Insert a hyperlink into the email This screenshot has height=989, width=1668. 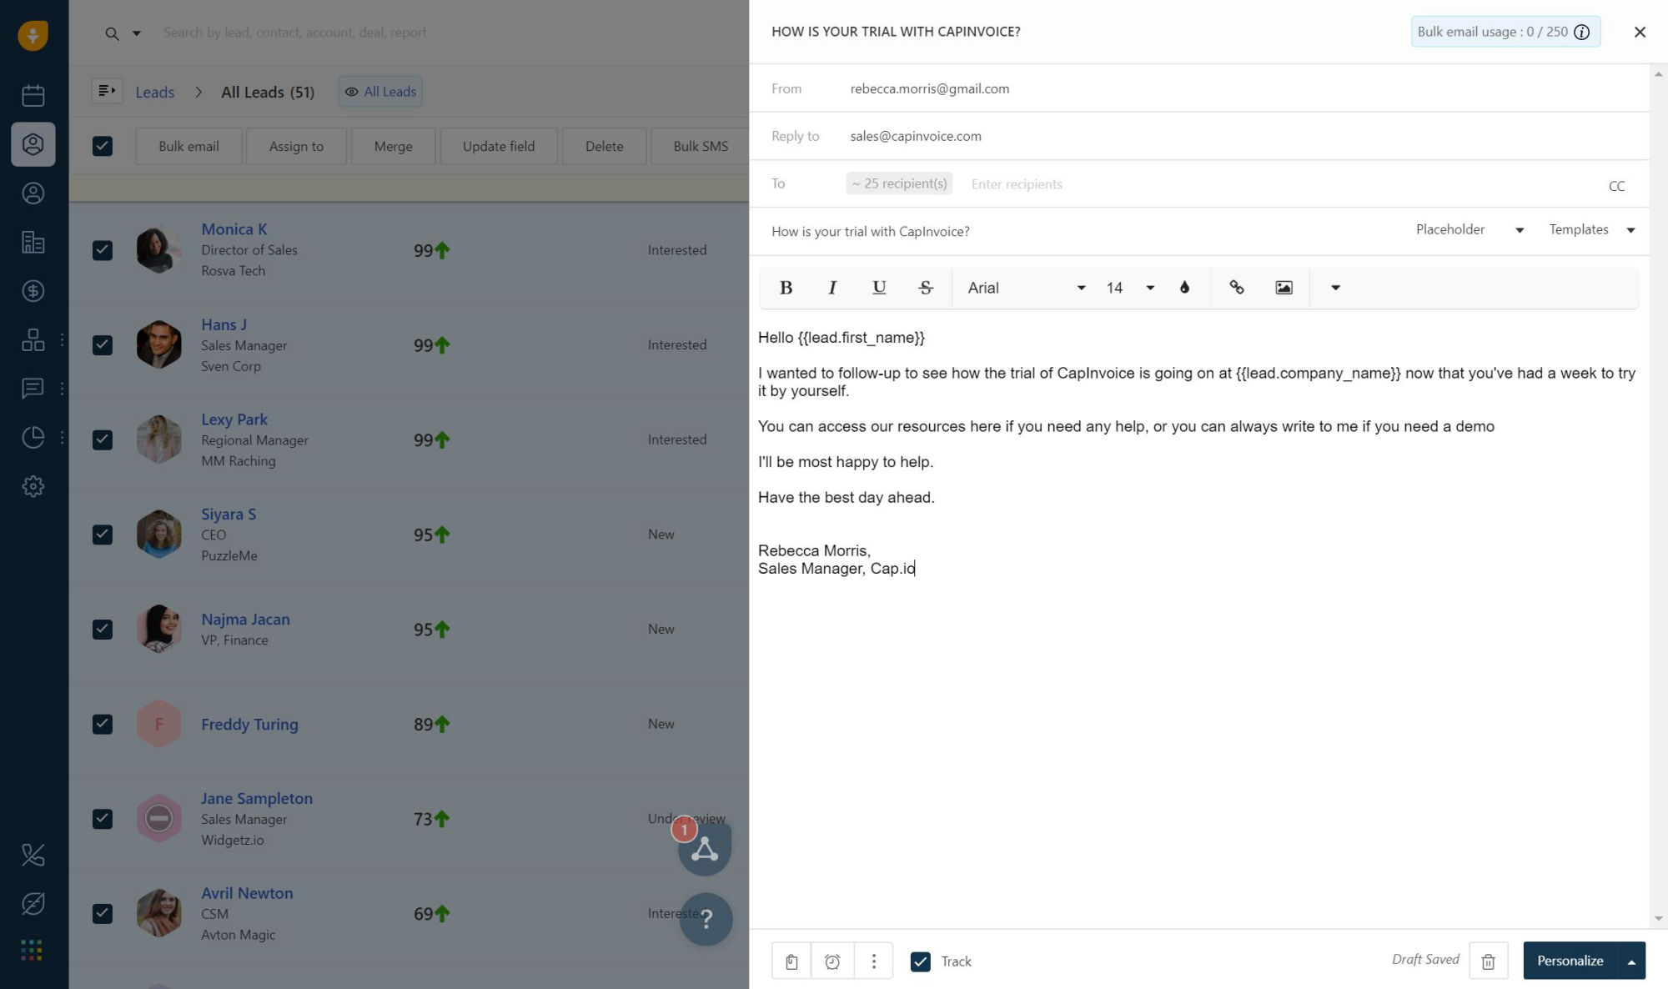pyautogui.click(x=1237, y=288)
